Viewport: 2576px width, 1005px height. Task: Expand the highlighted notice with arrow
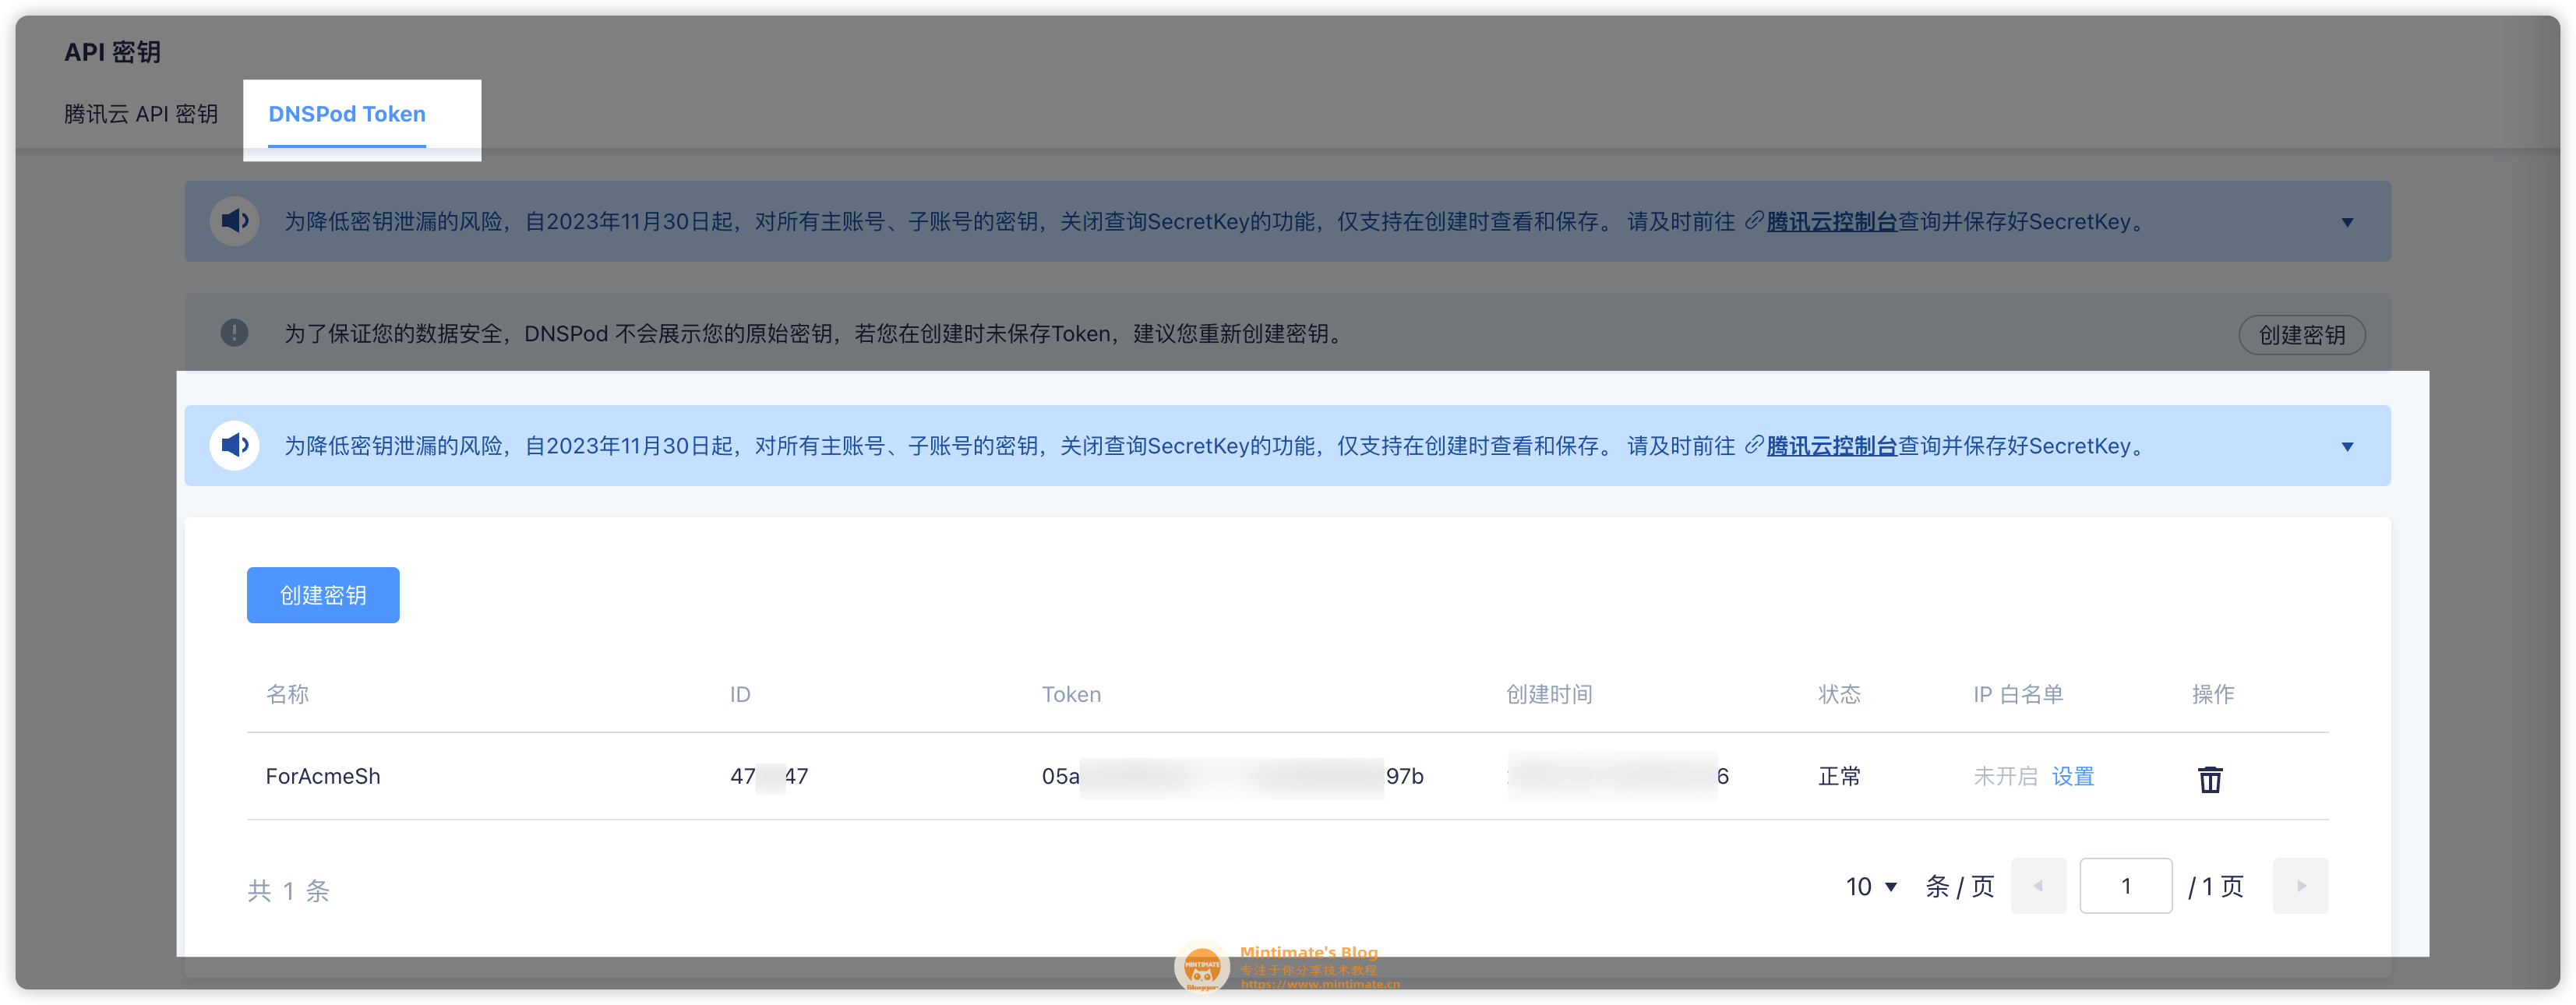click(x=2347, y=446)
